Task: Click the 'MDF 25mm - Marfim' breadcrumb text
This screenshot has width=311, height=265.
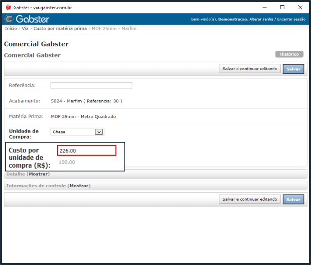Action: pyautogui.click(x=114, y=28)
